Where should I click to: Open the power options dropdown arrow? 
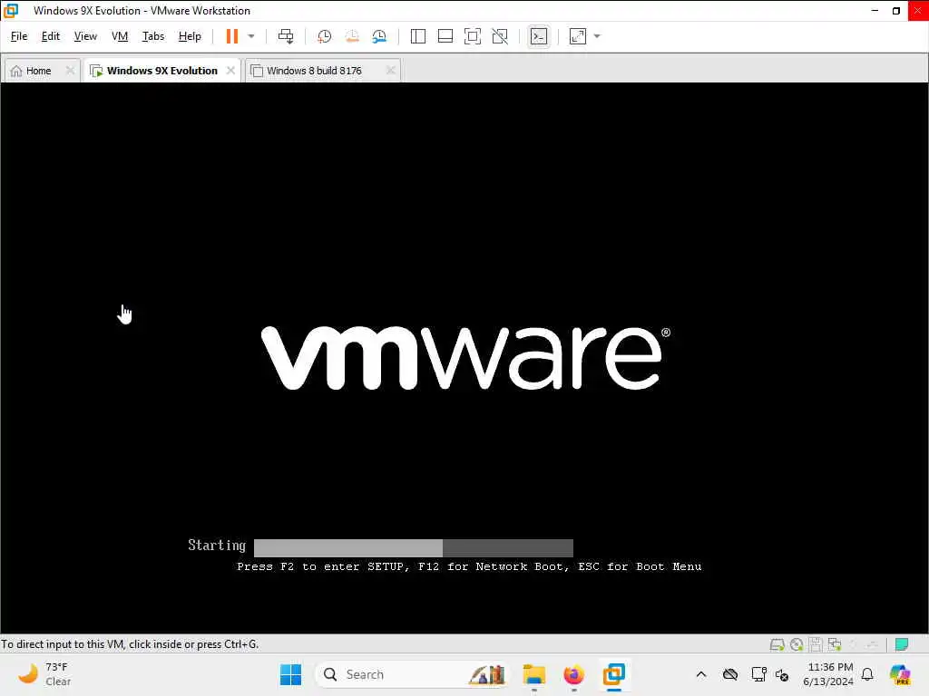coord(251,36)
